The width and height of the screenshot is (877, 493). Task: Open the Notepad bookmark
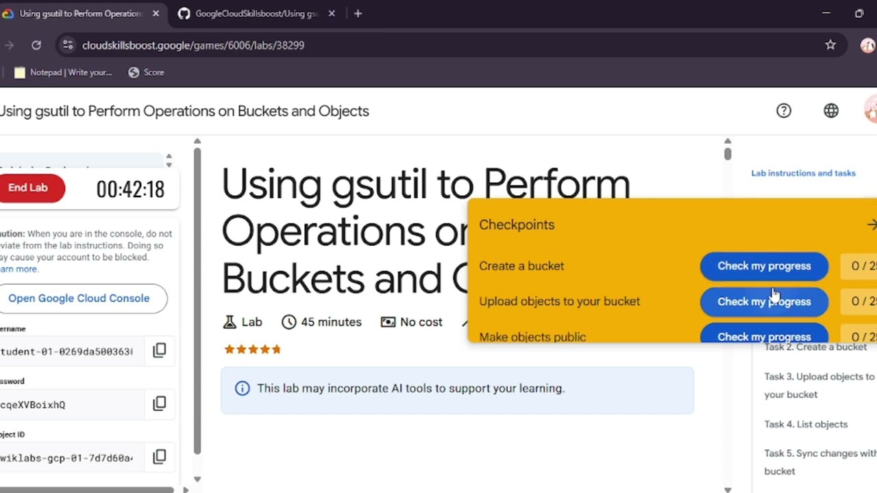(63, 72)
